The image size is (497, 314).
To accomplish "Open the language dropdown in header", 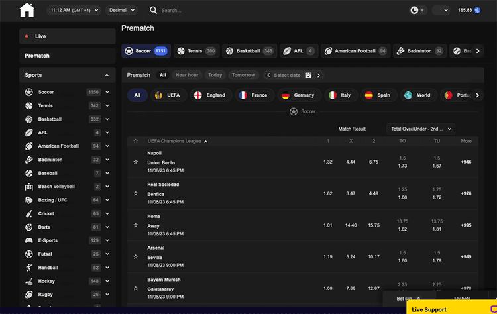I will 441,10.
